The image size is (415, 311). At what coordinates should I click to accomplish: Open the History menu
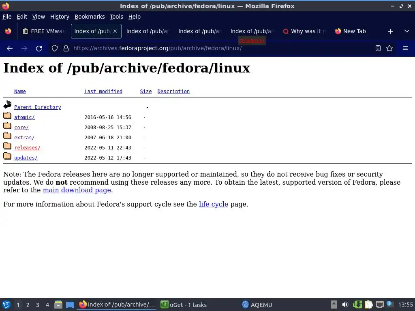60,17
